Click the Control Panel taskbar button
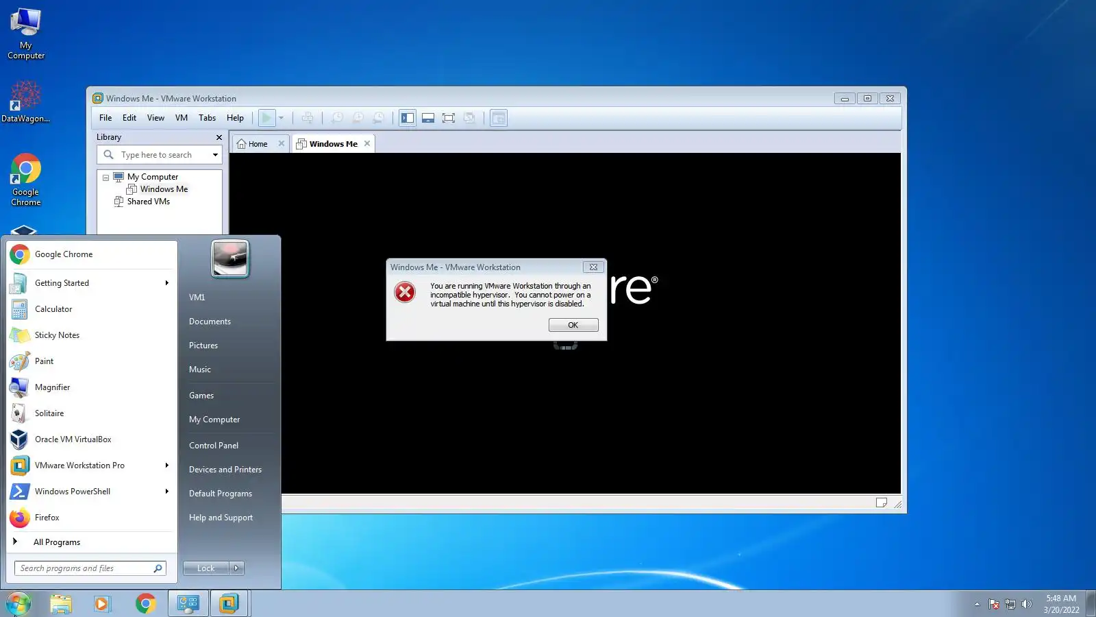1096x617 pixels. click(188, 604)
